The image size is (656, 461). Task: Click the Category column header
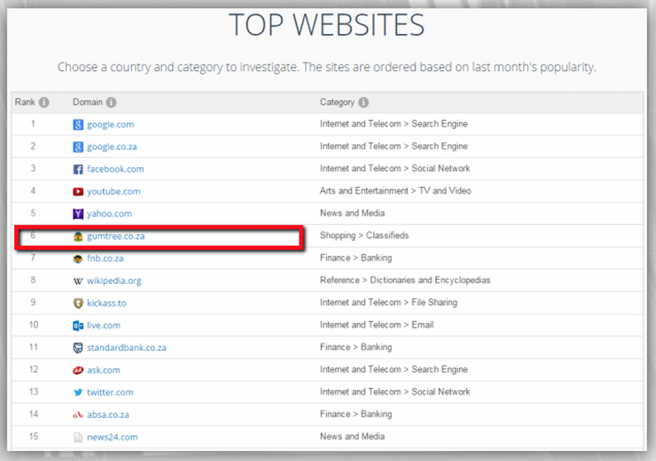pyautogui.click(x=338, y=103)
